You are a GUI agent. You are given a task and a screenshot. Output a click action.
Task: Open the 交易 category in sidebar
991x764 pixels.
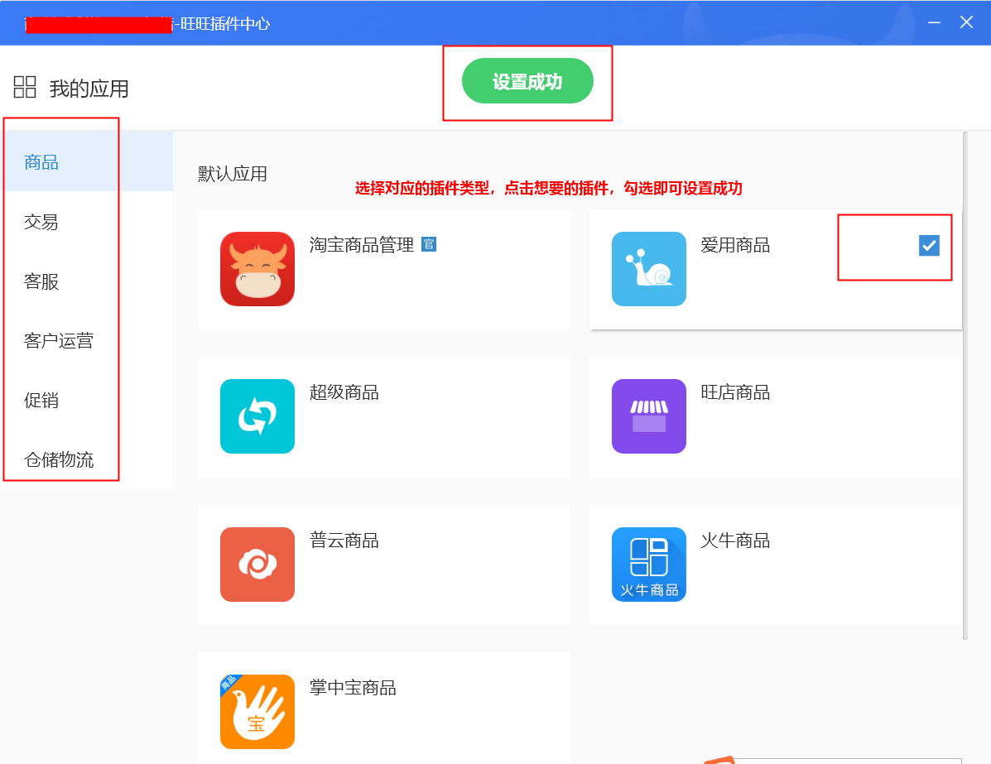(41, 222)
